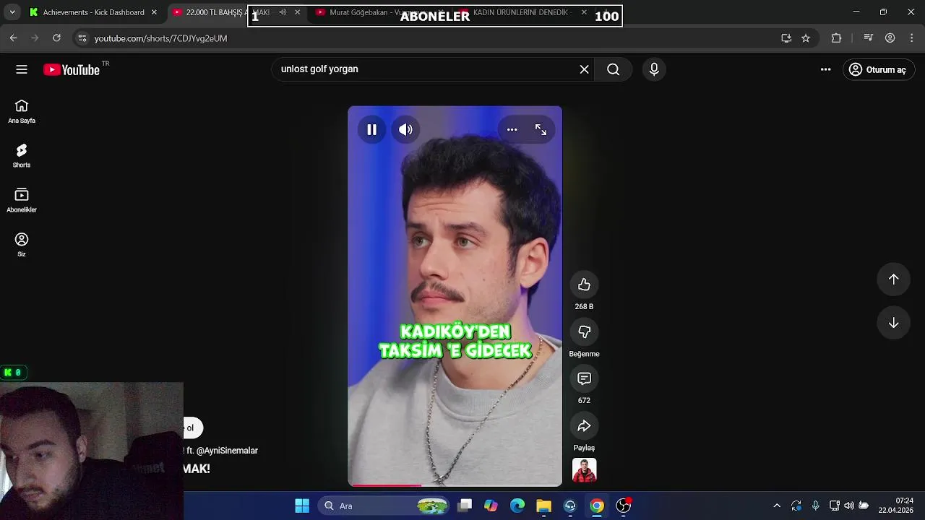Open Chrome's three-dot menu

(912, 38)
